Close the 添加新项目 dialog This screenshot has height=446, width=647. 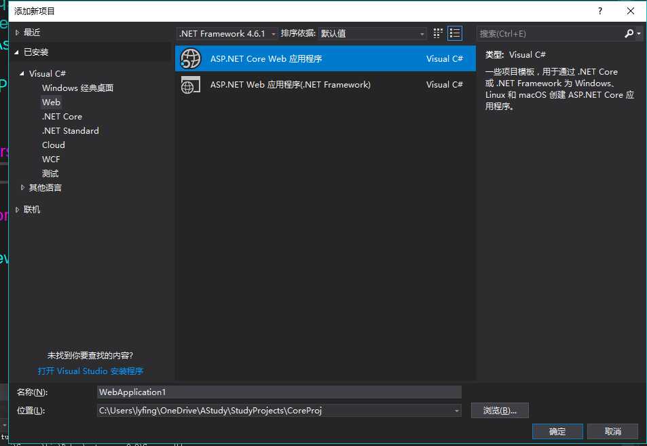pos(631,11)
